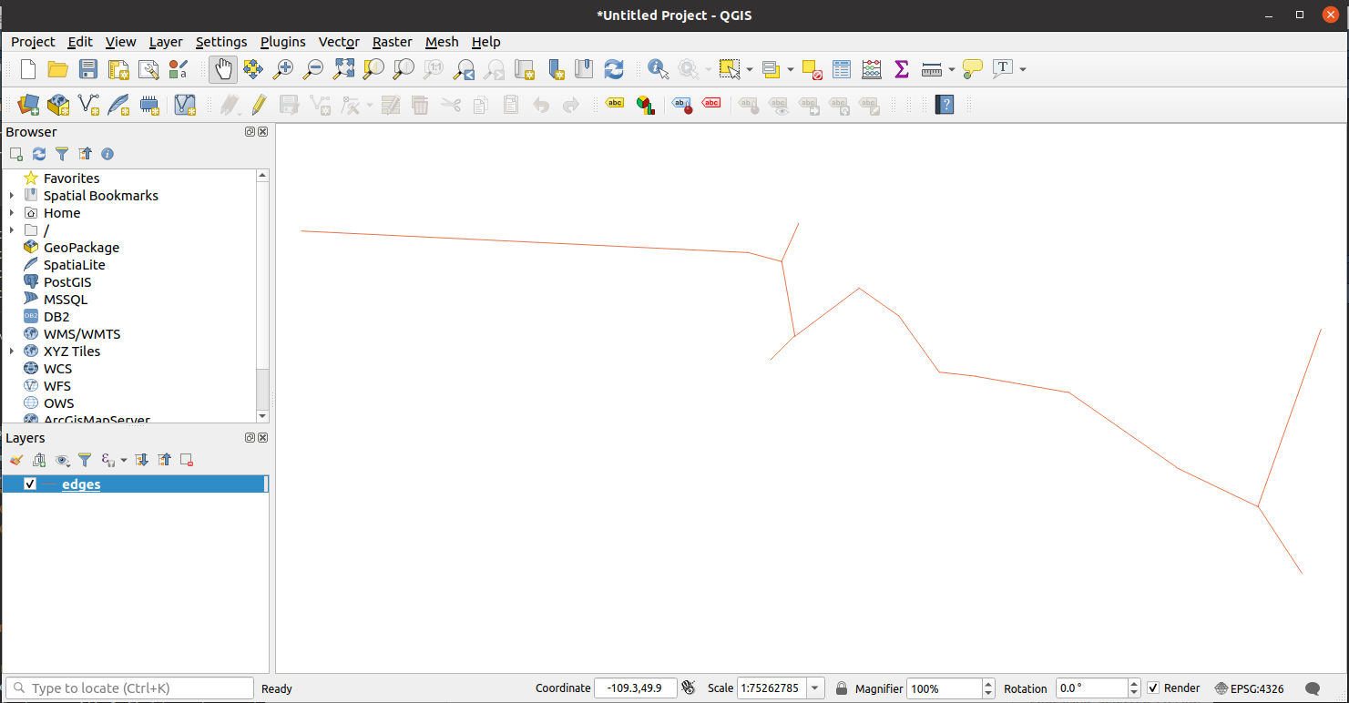Screen dimensions: 1349x703
Task: Expand the XYZ Tiles tree item
Action: point(11,351)
